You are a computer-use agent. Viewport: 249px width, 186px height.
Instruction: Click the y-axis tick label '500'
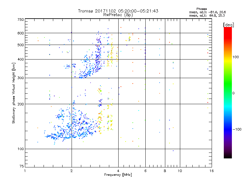(x=21, y=45)
